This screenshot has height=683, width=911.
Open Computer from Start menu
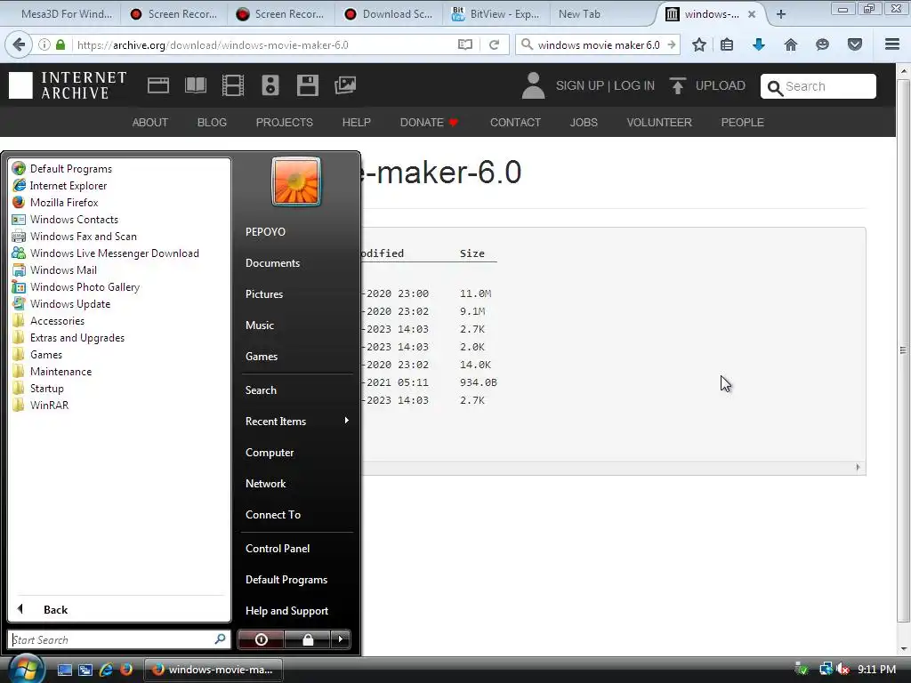click(270, 453)
